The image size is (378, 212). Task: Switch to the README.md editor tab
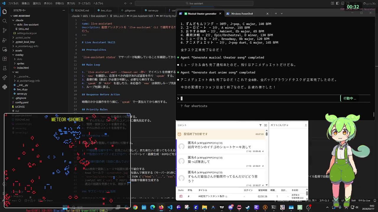pos(81,10)
